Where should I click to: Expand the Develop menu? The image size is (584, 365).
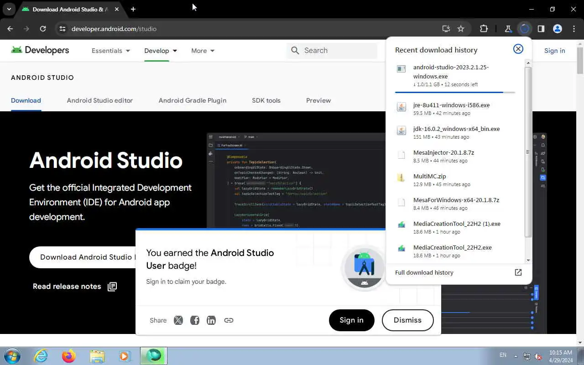point(161,51)
